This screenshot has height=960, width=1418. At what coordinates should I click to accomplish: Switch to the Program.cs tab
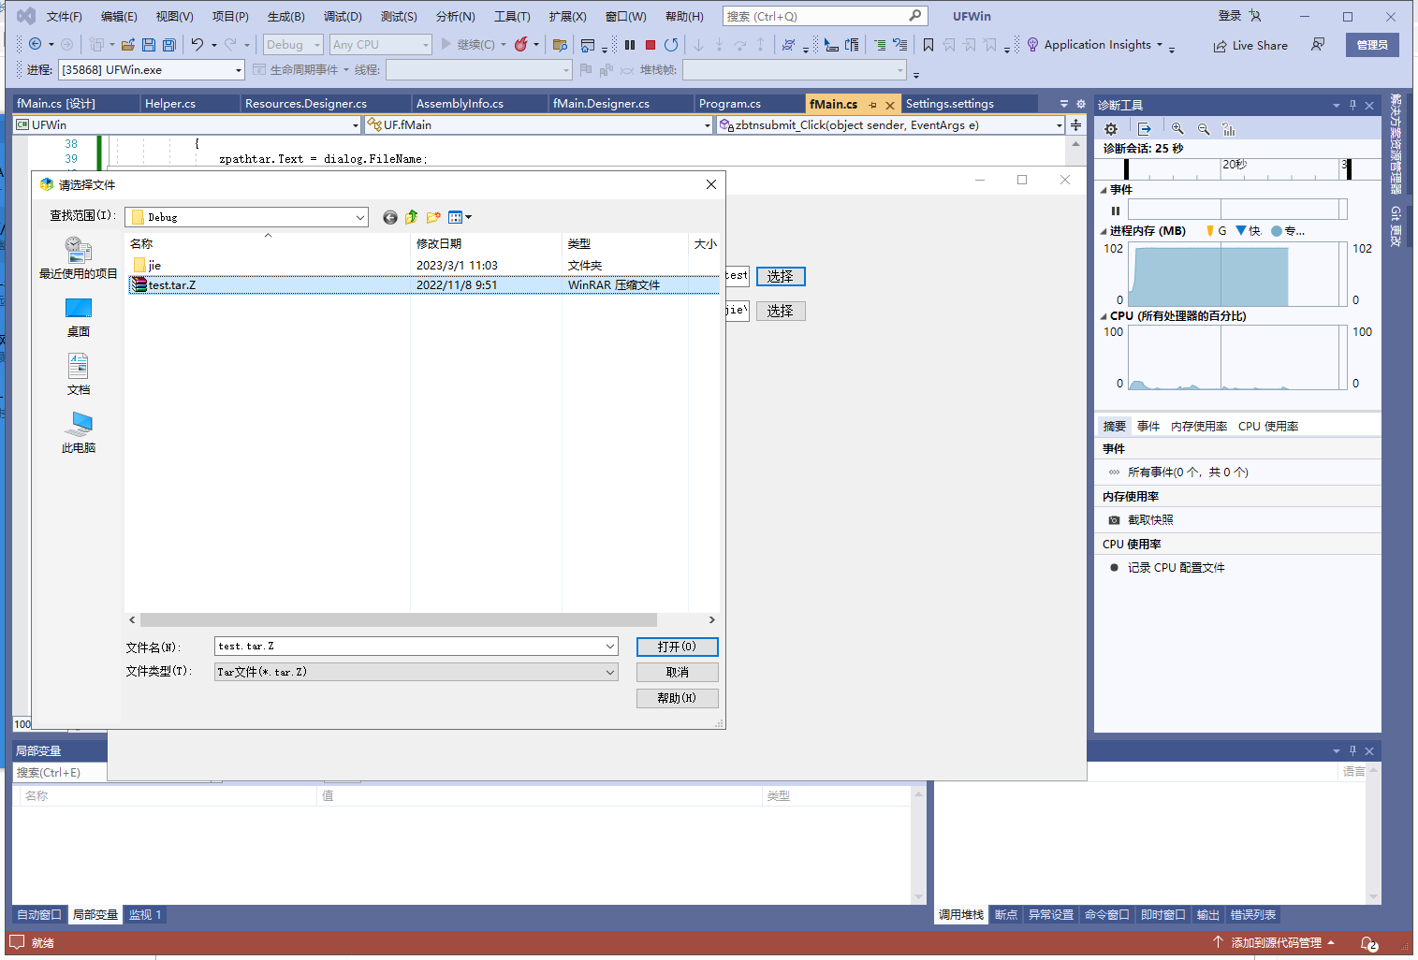(730, 104)
